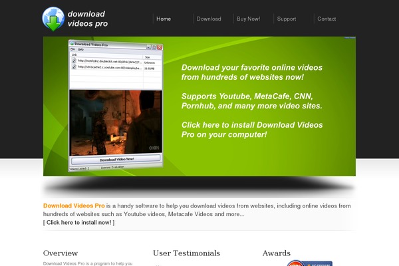This screenshot has width=399, height=266.
Task: Click the green hero banner install text
Action: coord(252,130)
